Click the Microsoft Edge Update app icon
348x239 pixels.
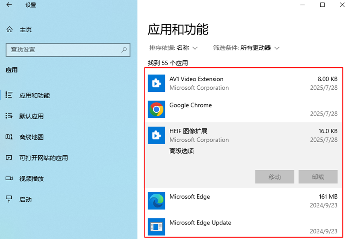click(156, 227)
